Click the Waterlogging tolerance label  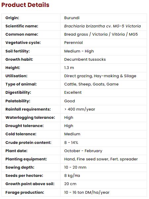[x=30, y=117]
